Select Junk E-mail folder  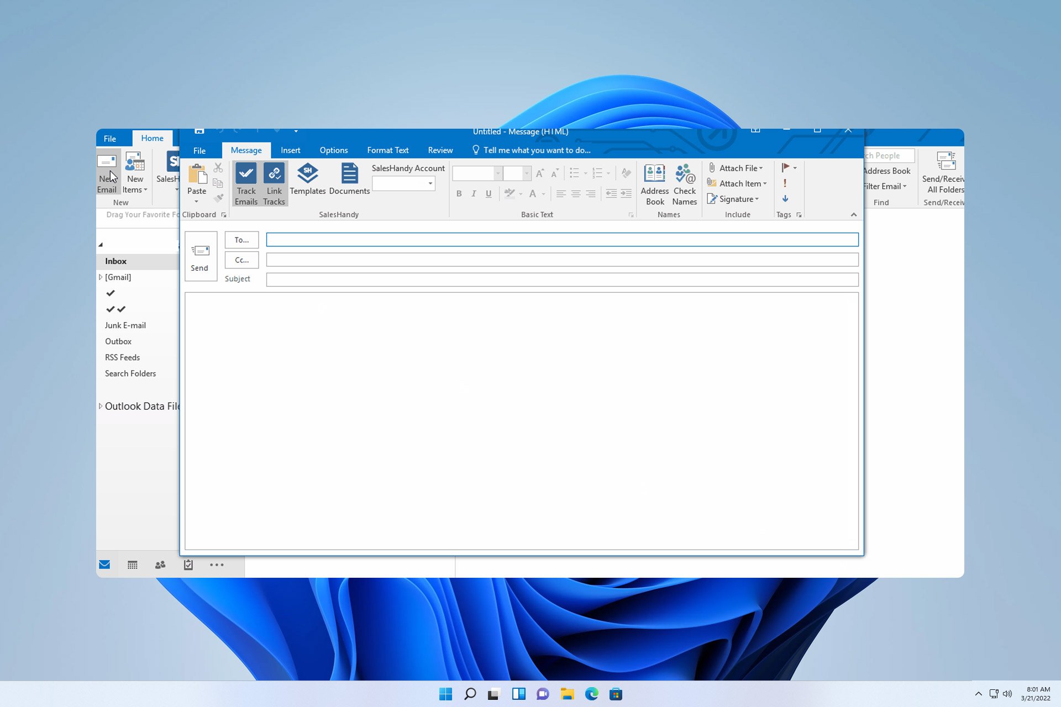(125, 325)
